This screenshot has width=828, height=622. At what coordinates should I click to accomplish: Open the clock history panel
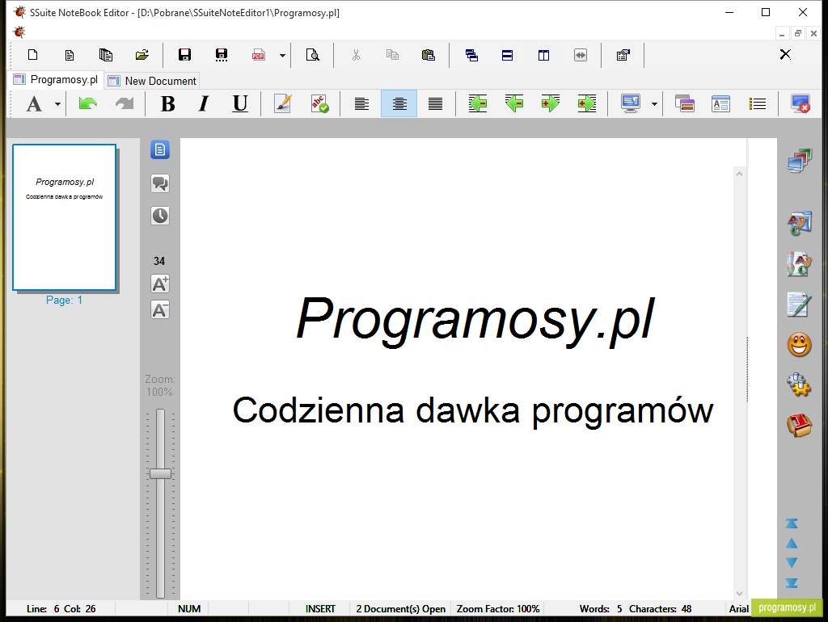160,215
